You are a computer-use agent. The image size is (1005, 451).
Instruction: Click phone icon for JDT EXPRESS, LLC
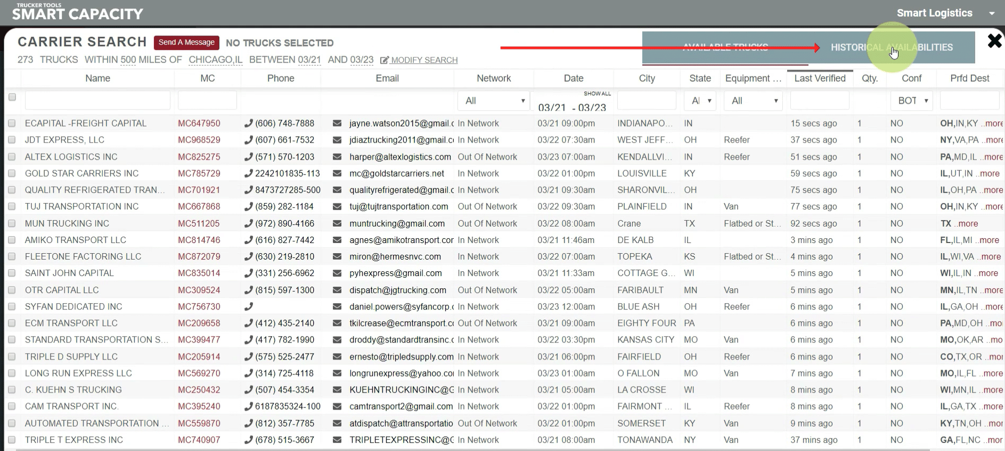click(x=248, y=140)
